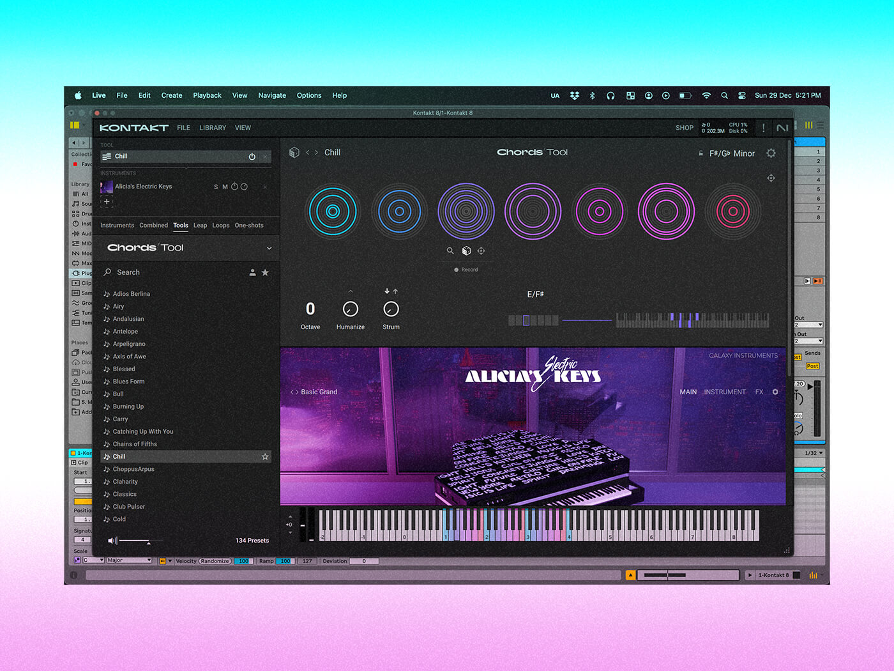Open the Kontakt FILE menu
The width and height of the screenshot is (894, 671).
183,128
